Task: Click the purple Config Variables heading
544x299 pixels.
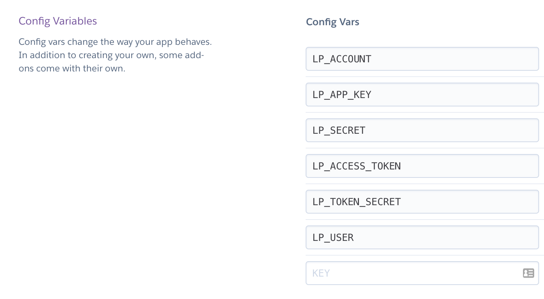Action: (58, 21)
